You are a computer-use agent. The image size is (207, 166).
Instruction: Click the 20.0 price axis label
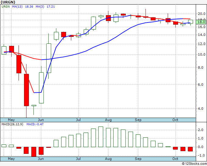202,14
